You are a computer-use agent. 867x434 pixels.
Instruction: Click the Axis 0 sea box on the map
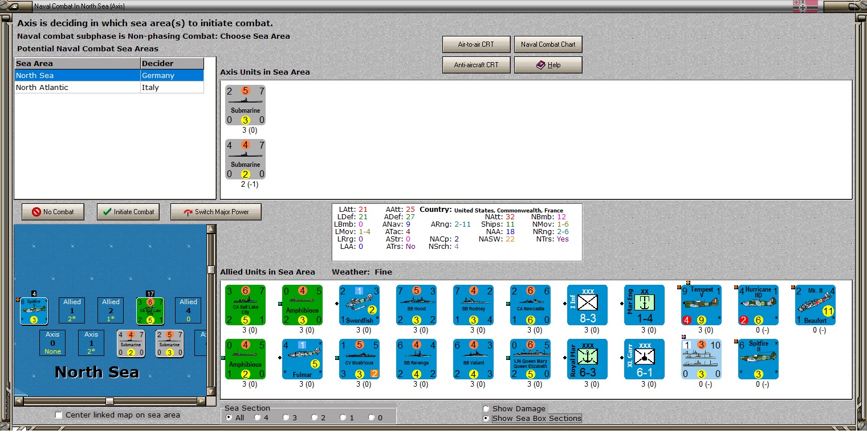coord(52,343)
